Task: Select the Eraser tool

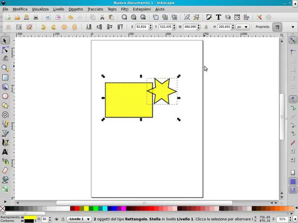Action: [5, 171]
